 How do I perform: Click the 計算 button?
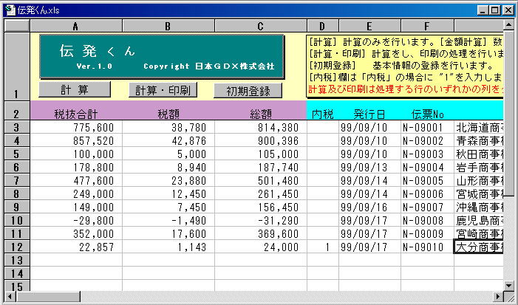pyautogui.click(x=75, y=89)
